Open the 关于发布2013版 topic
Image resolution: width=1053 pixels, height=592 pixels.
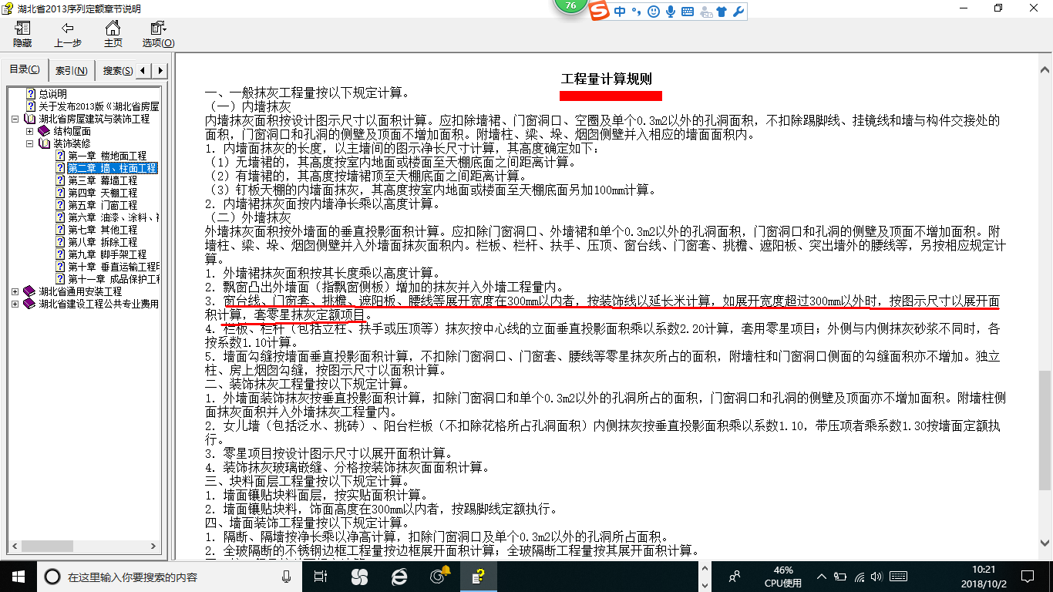(99, 106)
